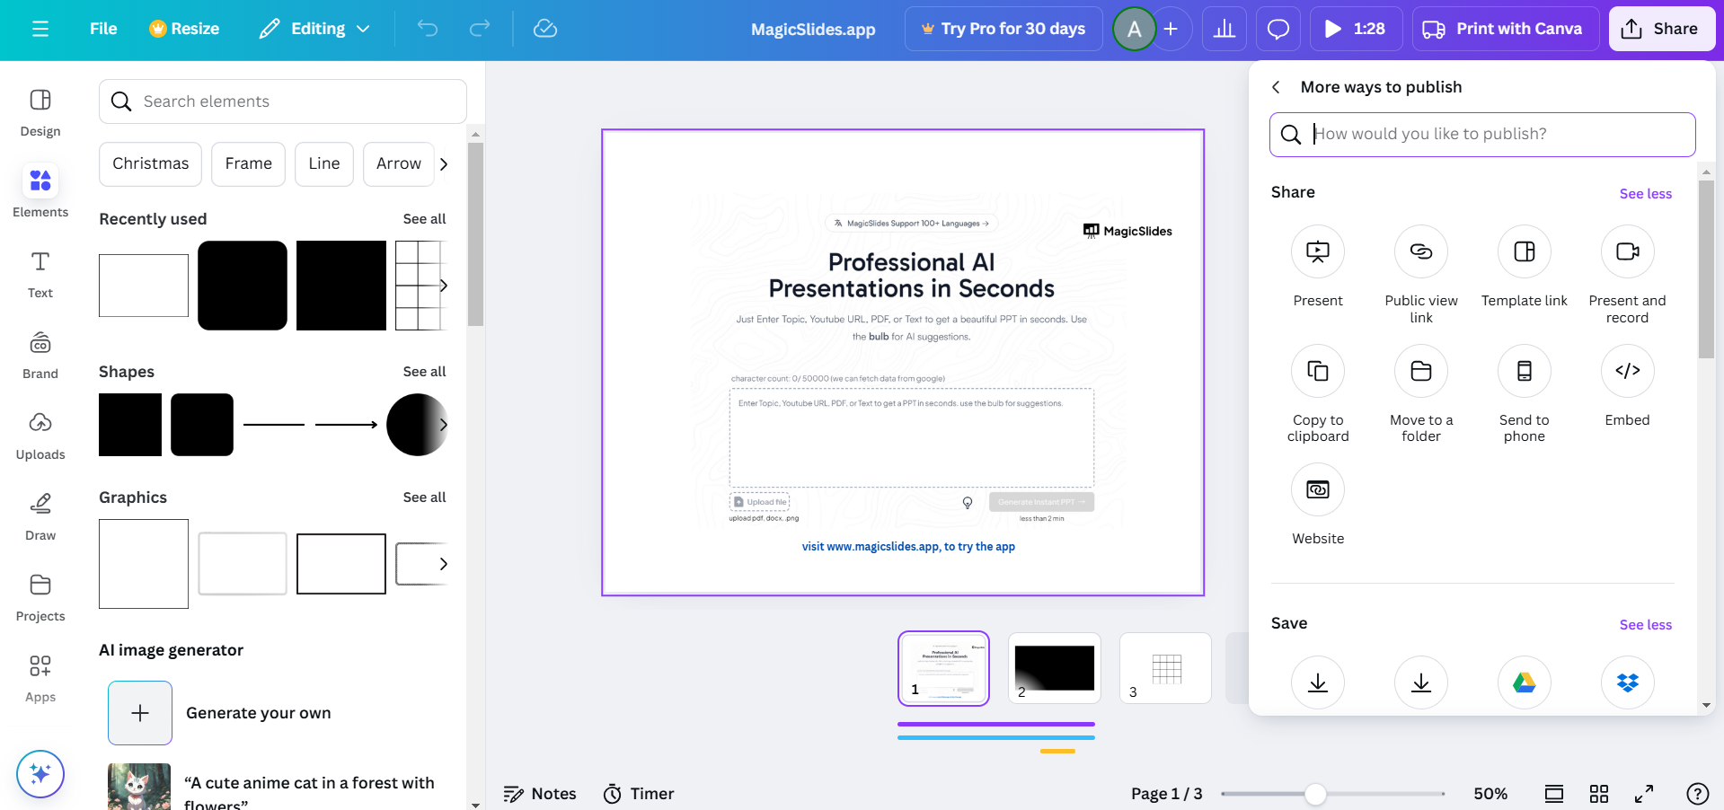The image size is (1724, 810).
Task: Click the publish search field
Action: coord(1482,135)
